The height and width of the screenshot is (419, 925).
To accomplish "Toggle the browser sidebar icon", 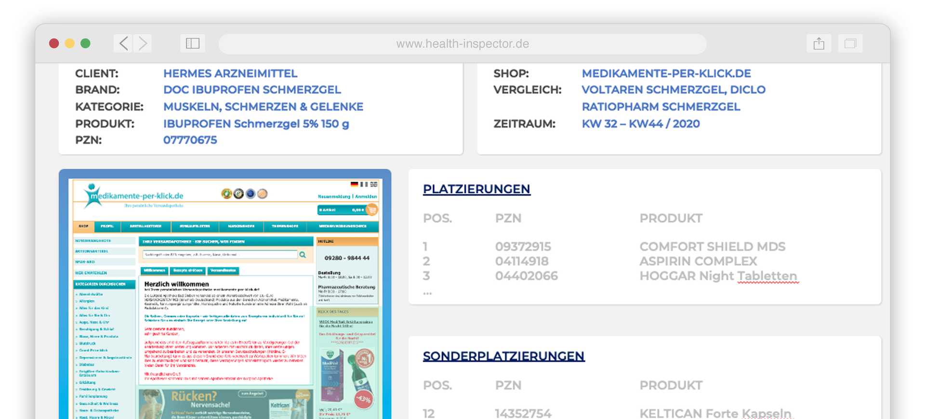I will 193,43.
